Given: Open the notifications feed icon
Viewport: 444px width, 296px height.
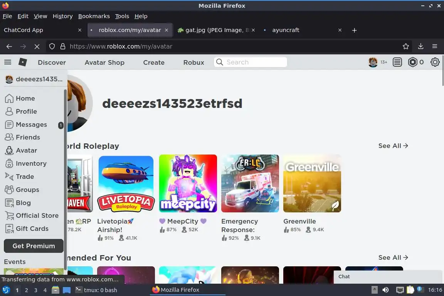Looking at the screenshot, I should 397,62.
